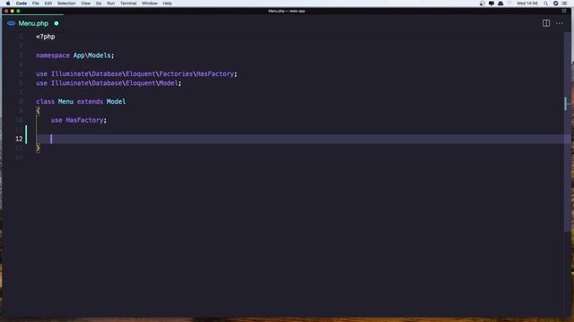
Task: Click the closing curly brace of the class
Action: pyautogui.click(x=38, y=148)
